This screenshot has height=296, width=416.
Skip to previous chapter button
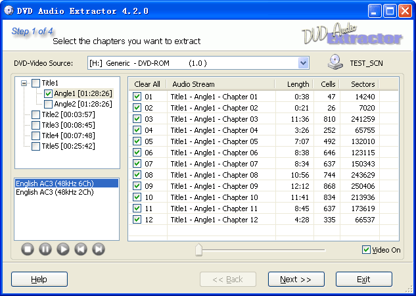coord(81,249)
